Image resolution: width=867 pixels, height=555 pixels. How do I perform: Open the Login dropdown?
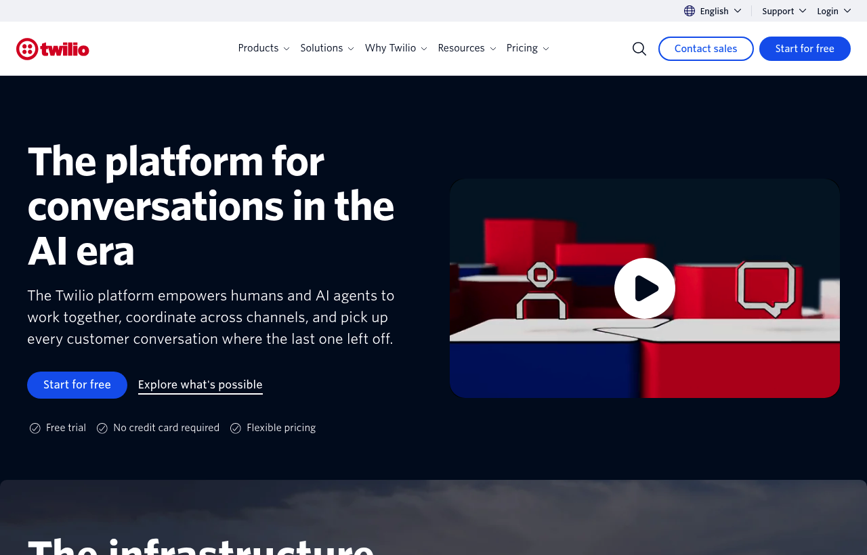[x=834, y=11]
